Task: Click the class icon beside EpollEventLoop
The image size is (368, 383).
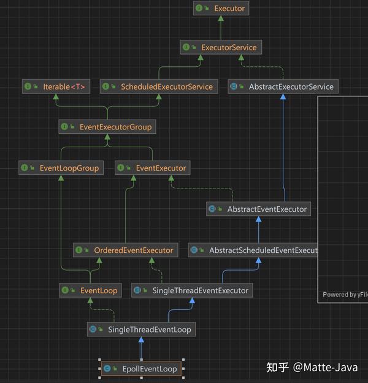Action: coord(107,369)
